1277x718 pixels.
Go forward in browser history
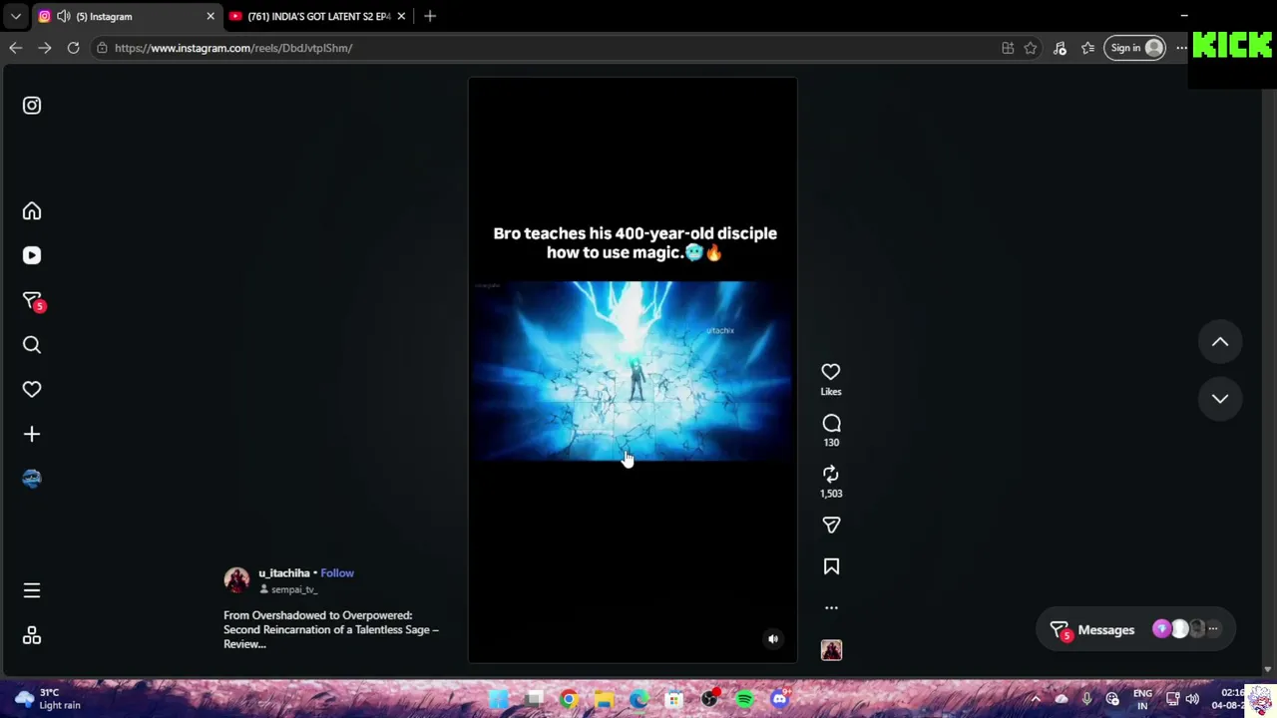coord(45,48)
